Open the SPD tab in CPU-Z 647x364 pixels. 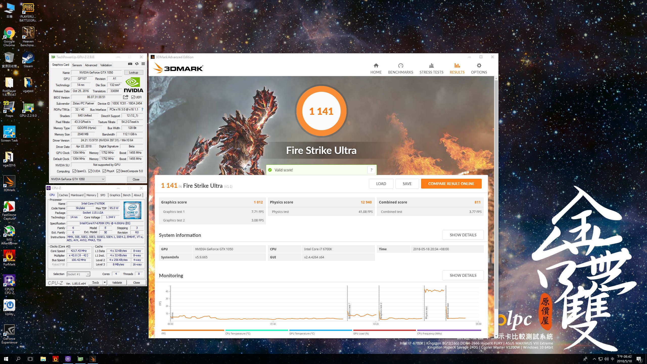tap(103, 195)
